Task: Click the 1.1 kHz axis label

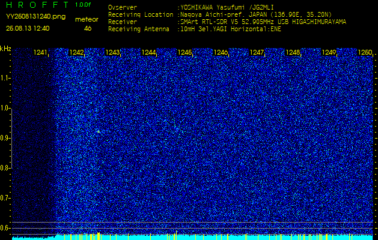Action: pyautogui.click(x=5, y=78)
